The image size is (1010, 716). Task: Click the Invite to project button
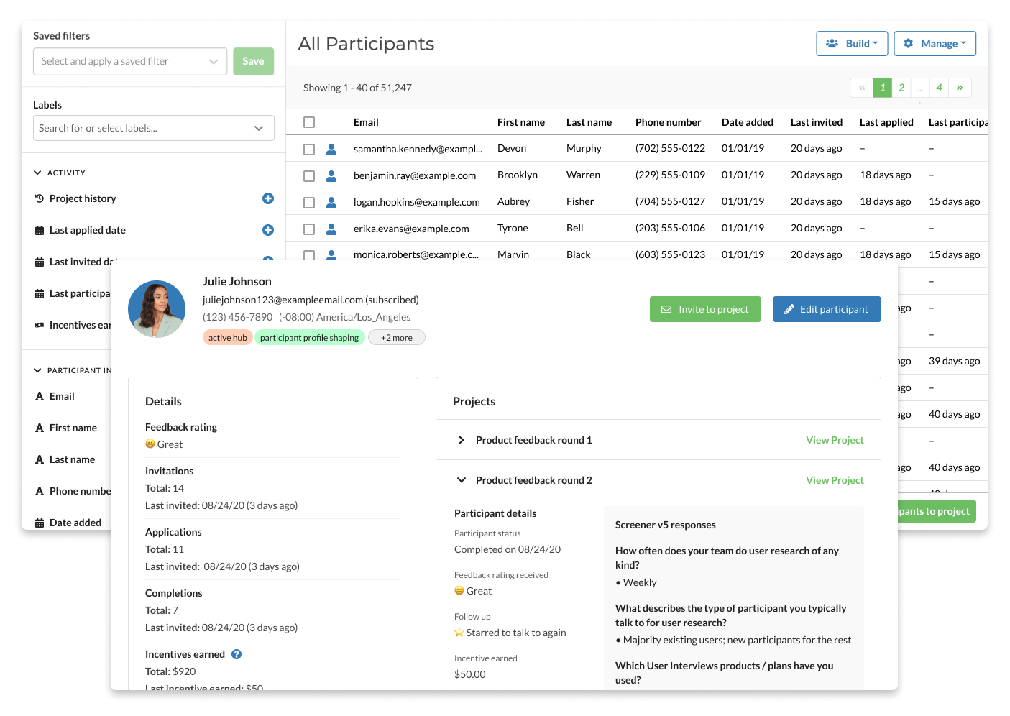point(705,309)
